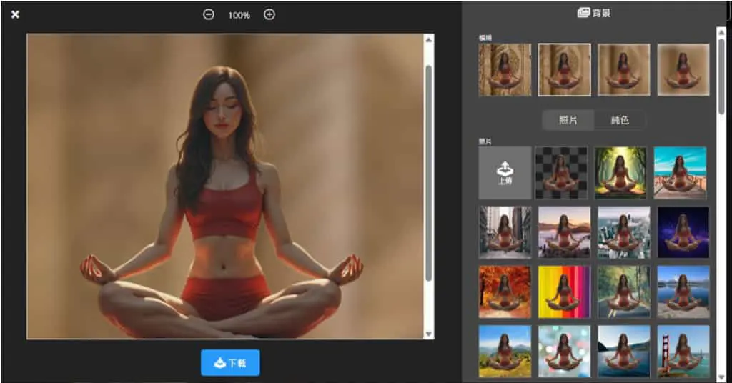Close the editor with the X icon
Screen dimensions: 732x383
pos(16,14)
